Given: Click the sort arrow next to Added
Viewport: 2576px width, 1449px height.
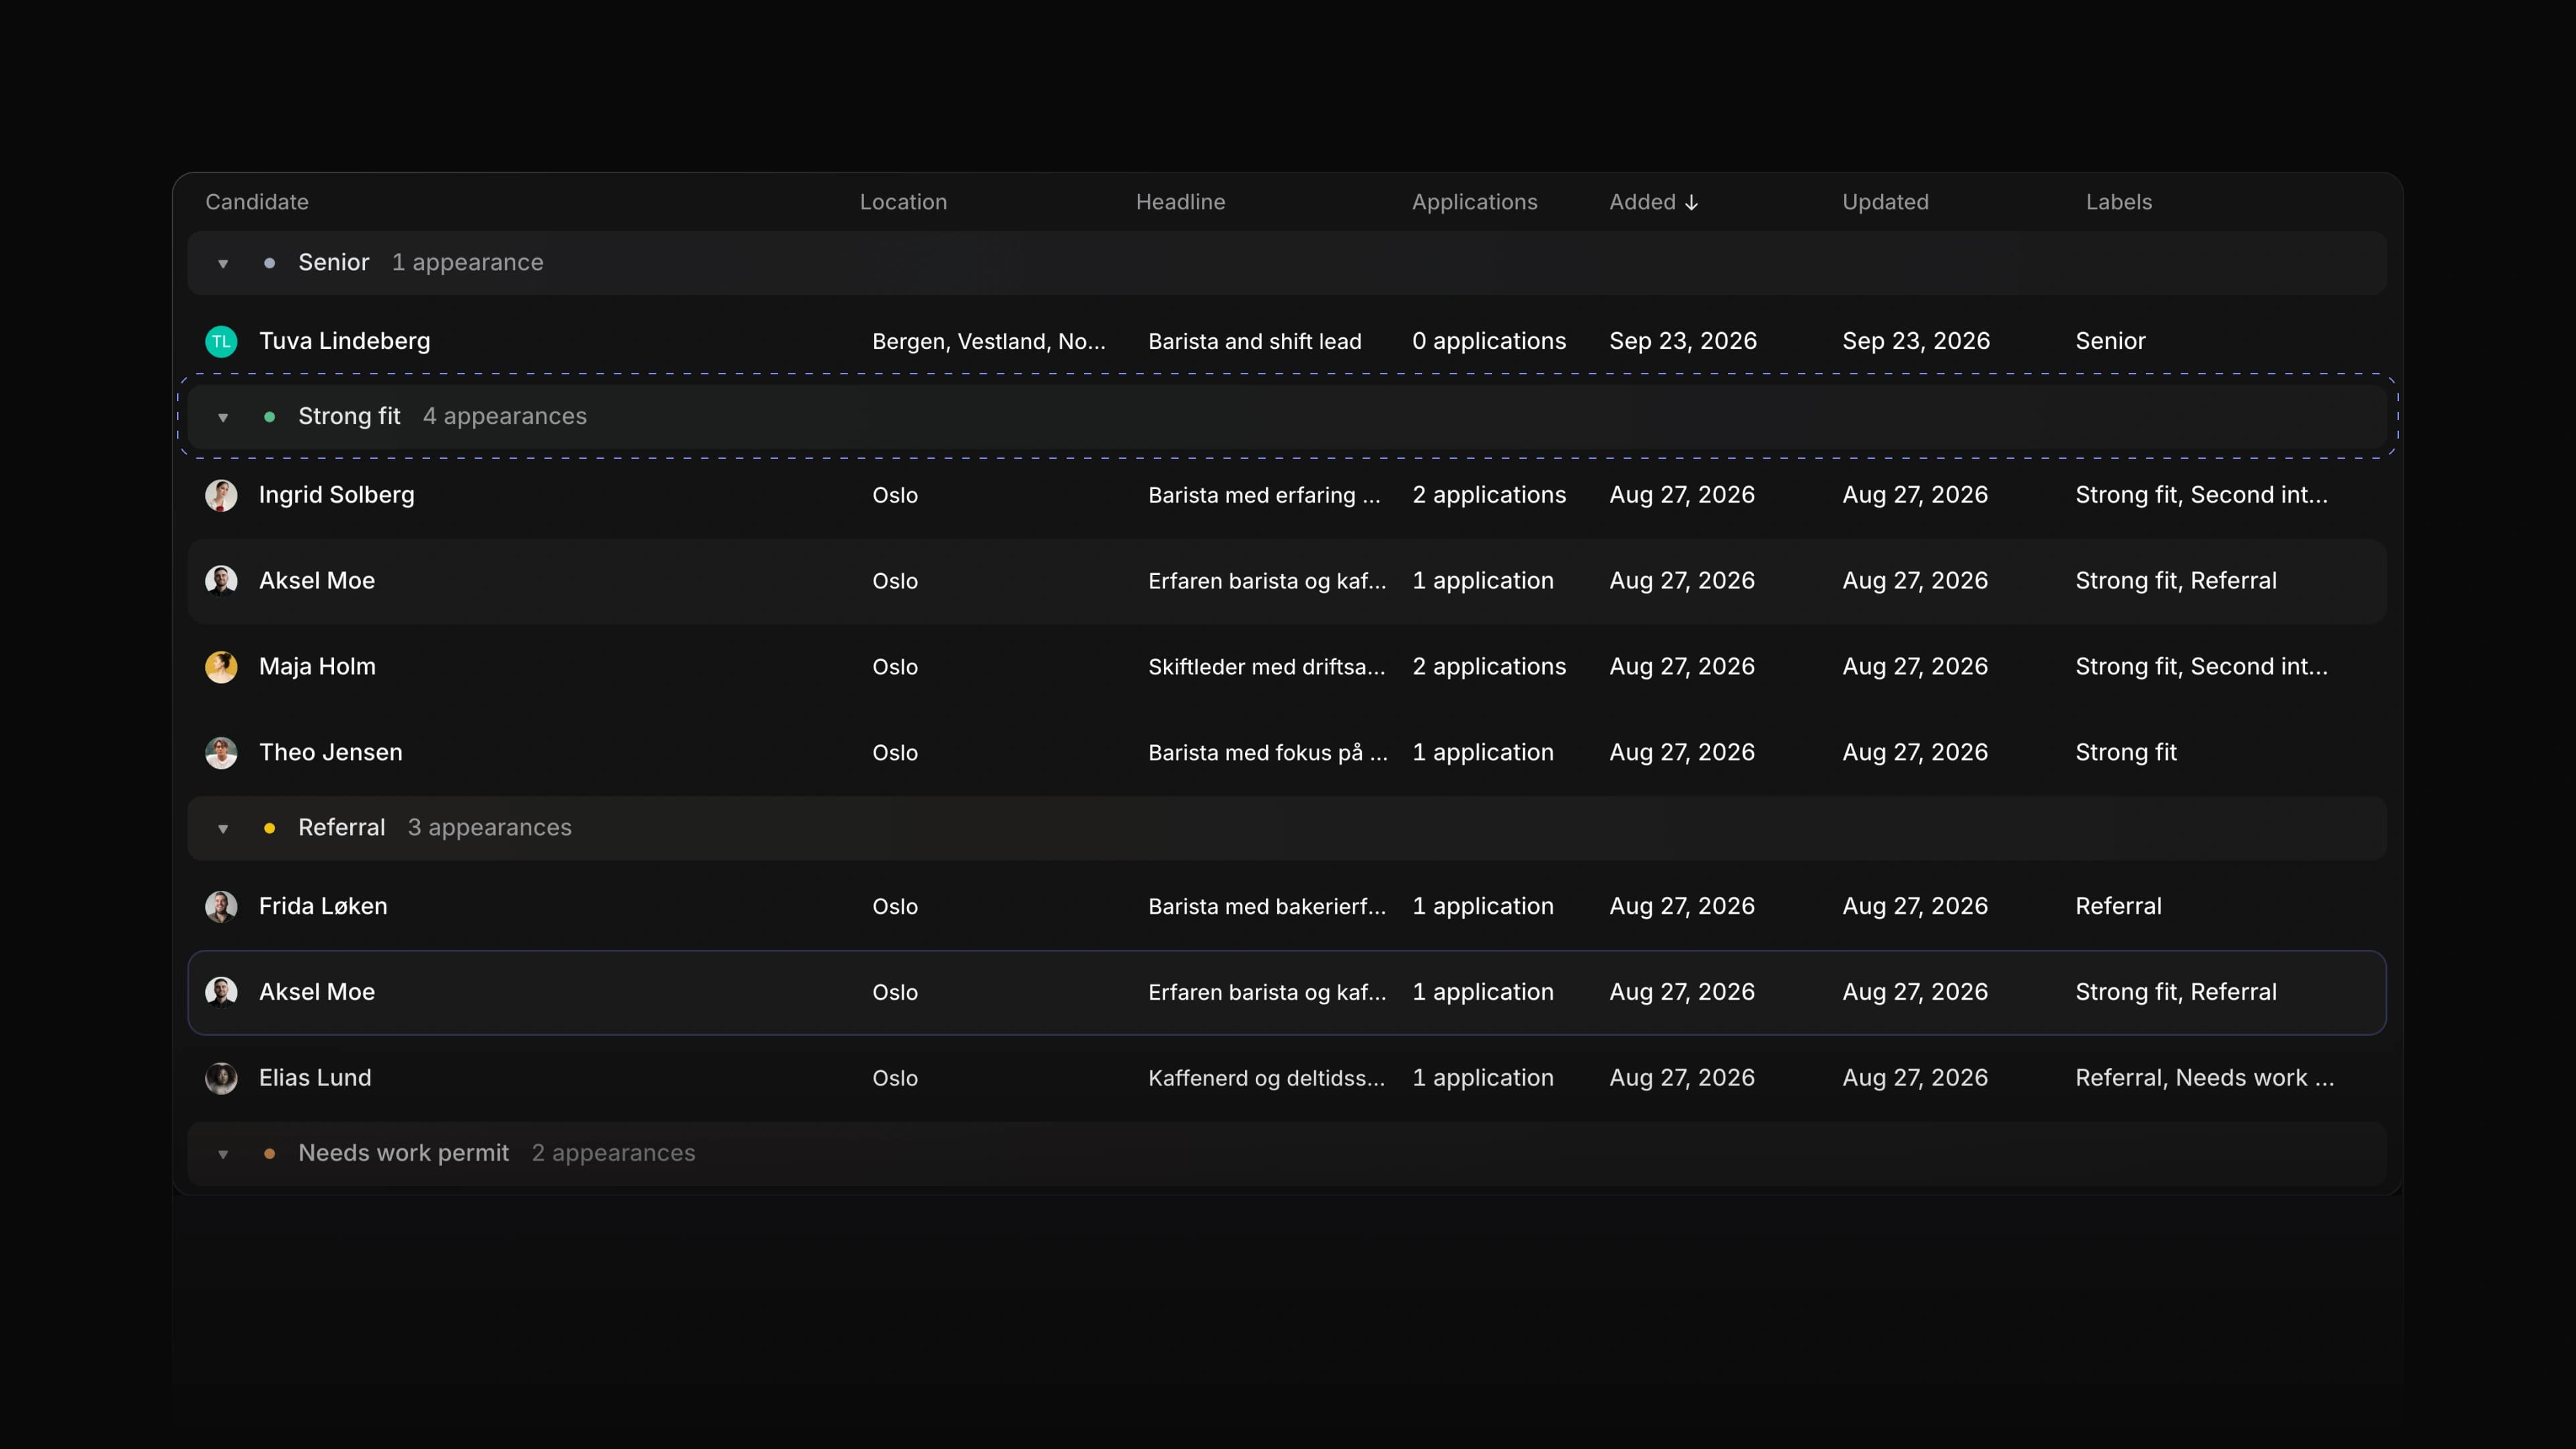Looking at the screenshot, I should point(1691,203).
